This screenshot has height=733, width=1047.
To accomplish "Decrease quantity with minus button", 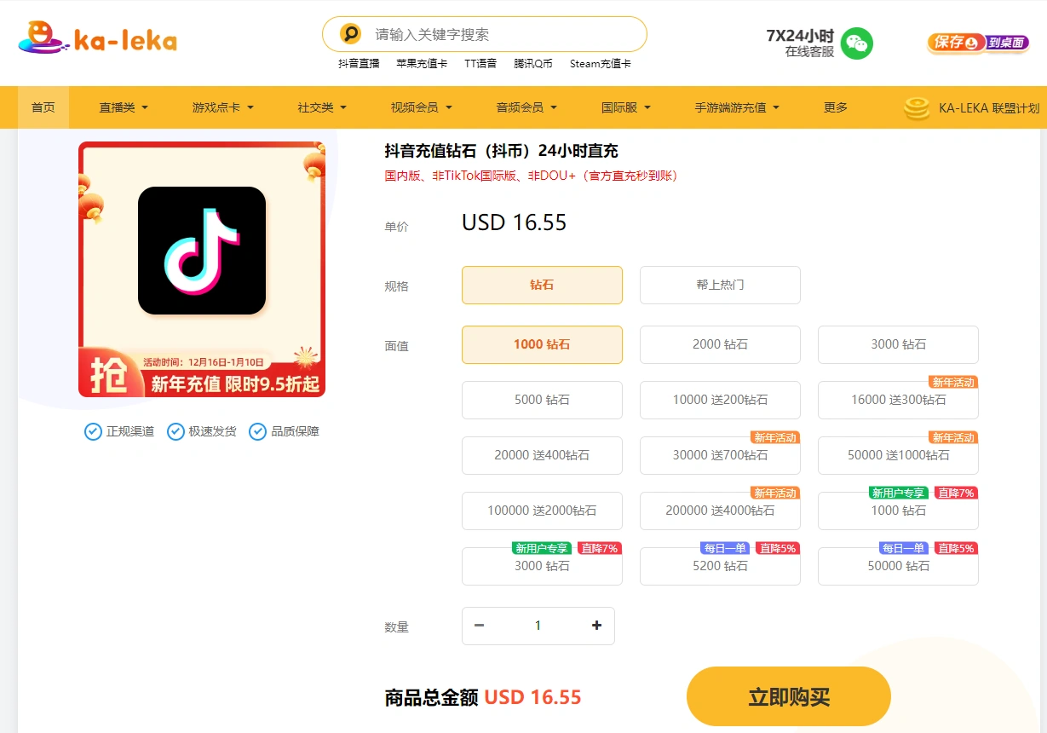I will pos(479,626).
